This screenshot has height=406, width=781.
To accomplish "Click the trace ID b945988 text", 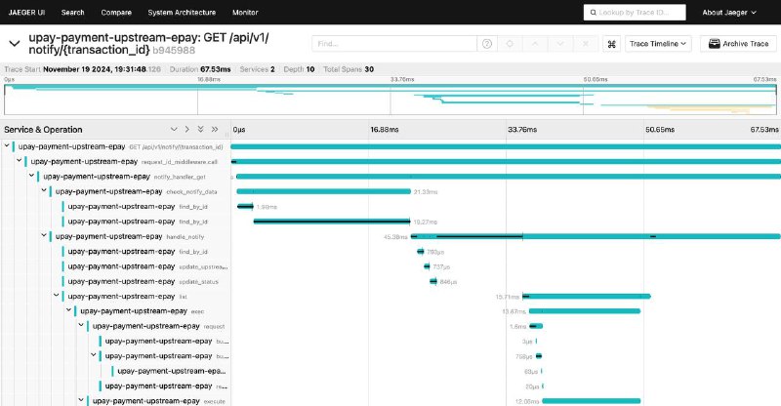I will point(174,51).
